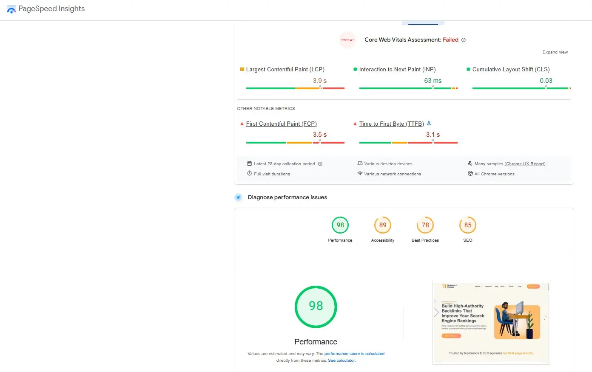Open Time to First Byte (TTFB) link
The image size is (592, 372).
pos(391,124)
